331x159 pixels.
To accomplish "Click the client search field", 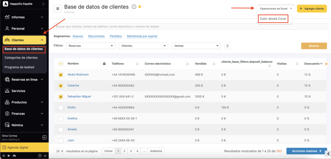I will [x=190, y=26].
